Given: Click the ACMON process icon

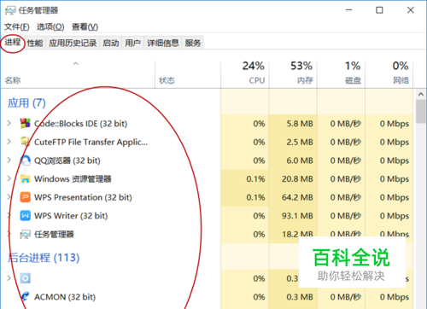Looking at the screenshot, I should (25, 296).
